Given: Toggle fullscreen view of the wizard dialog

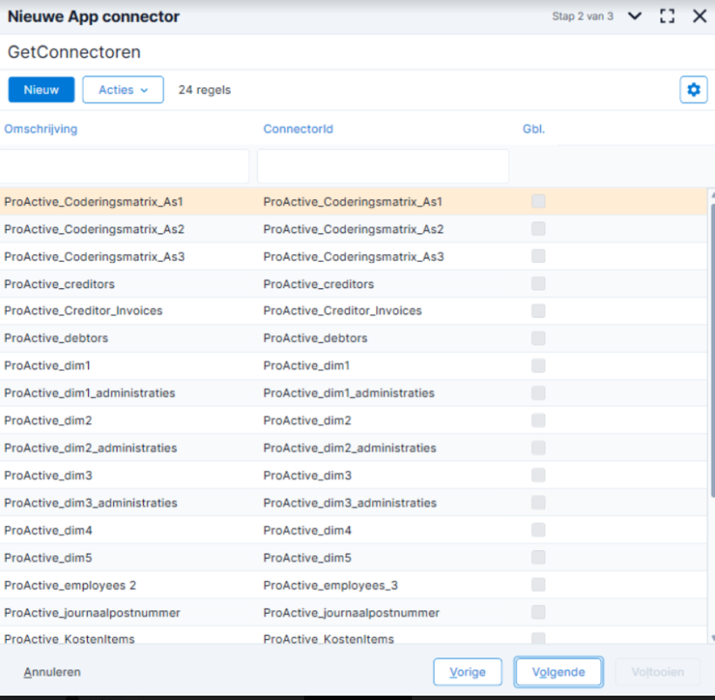Looking at the screenshot, I should point(667,17).
